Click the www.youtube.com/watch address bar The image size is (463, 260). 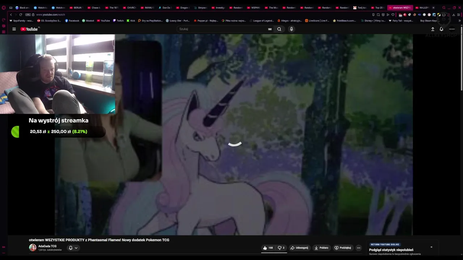tap(50, 15)
